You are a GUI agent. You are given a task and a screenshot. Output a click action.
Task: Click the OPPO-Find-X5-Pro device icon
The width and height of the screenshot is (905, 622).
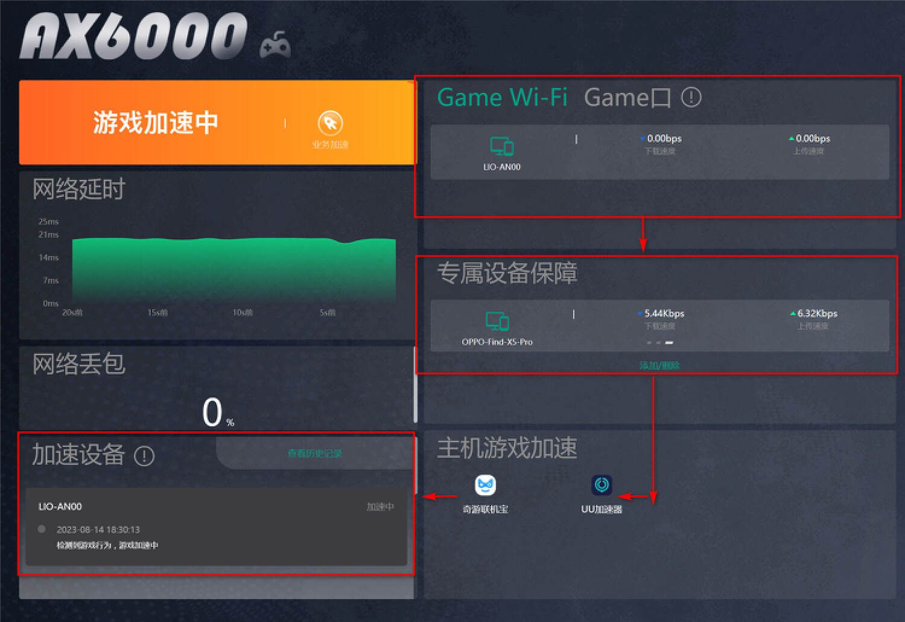tap(497, 321)
